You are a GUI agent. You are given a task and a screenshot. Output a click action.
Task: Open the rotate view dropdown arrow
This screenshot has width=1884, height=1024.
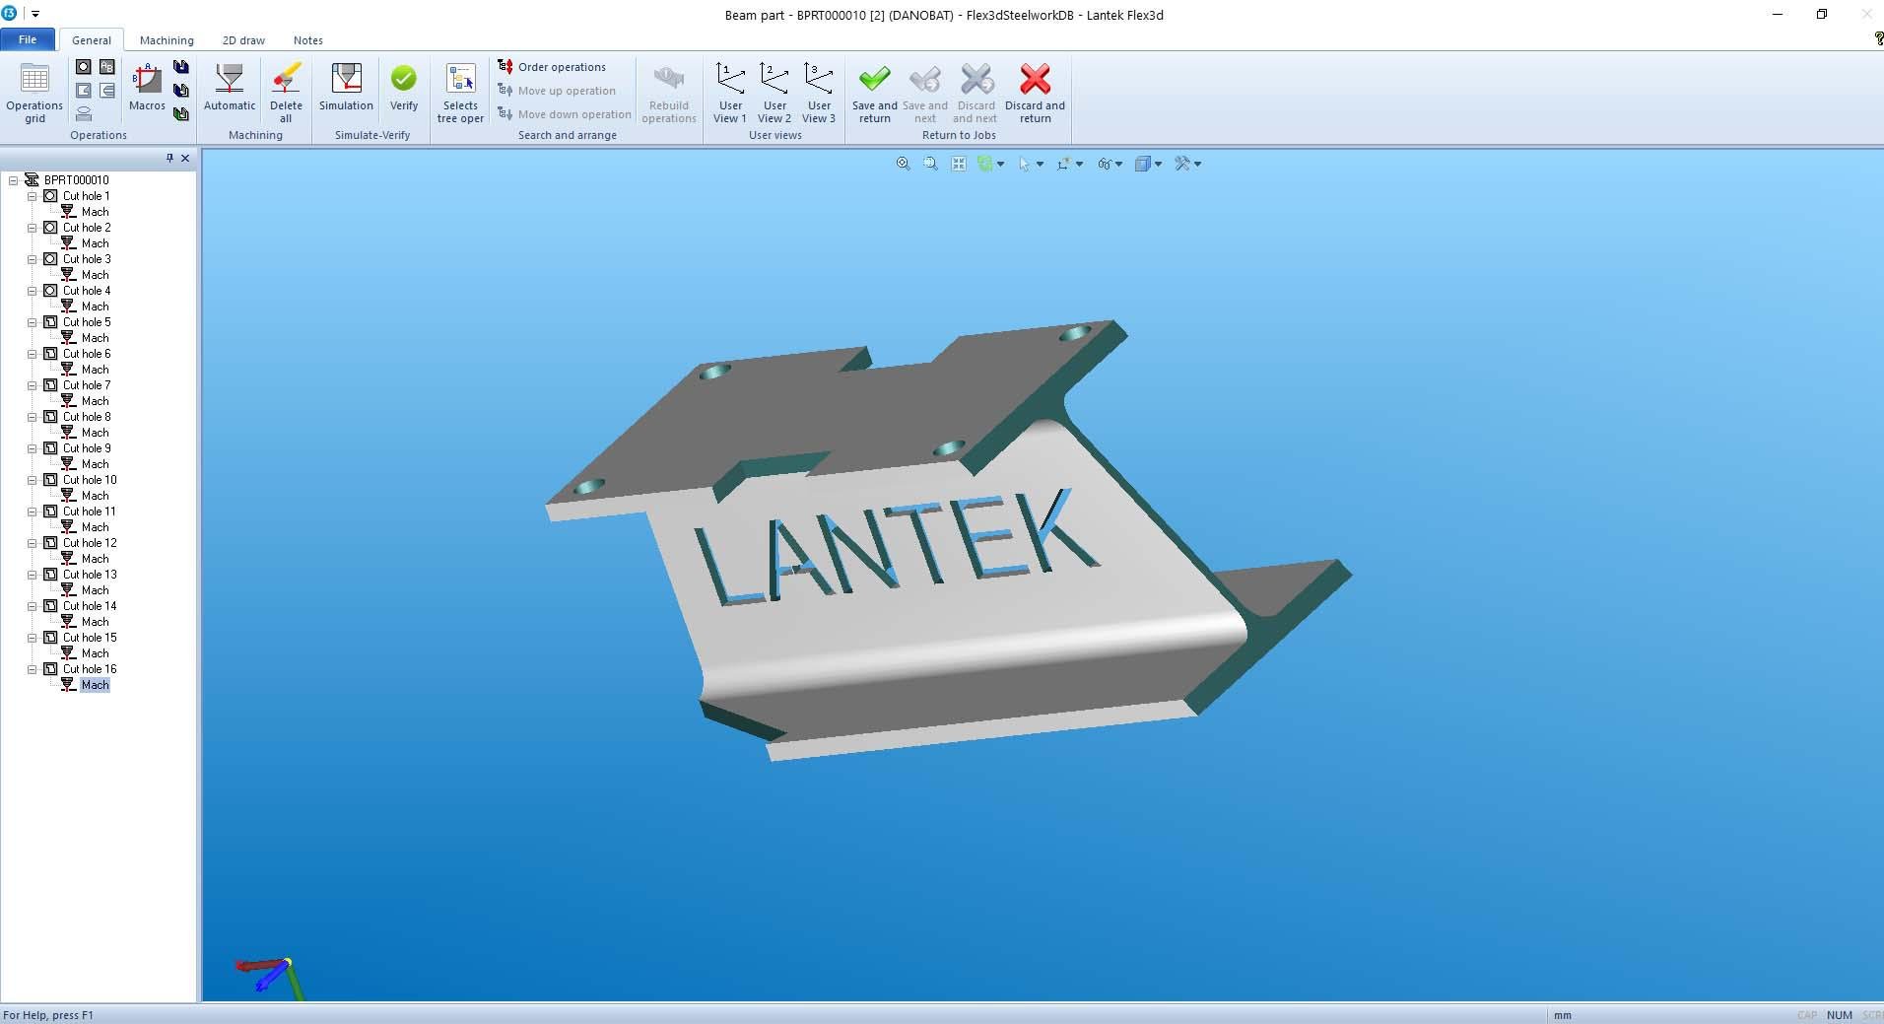[x=1000, y=164]
